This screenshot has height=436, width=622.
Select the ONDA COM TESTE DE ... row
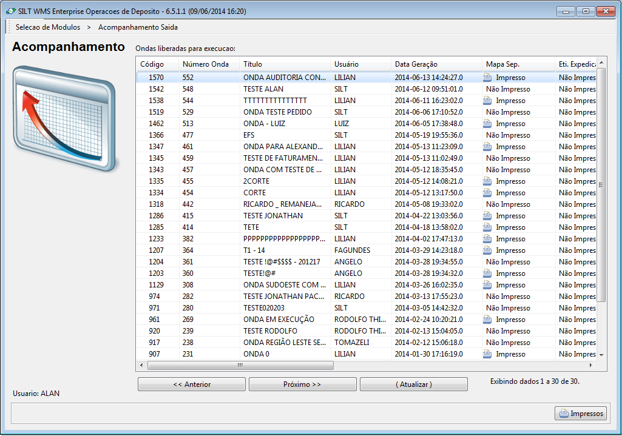pyautogui.click(x=366, y=170)
